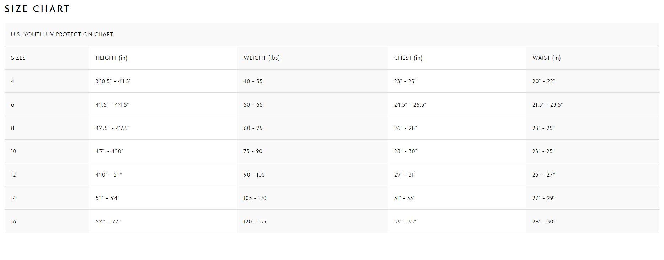The width and height of the screenshot is (664, 260).
Task: Select the size 16 row label
Action: (x=14, y=222)
